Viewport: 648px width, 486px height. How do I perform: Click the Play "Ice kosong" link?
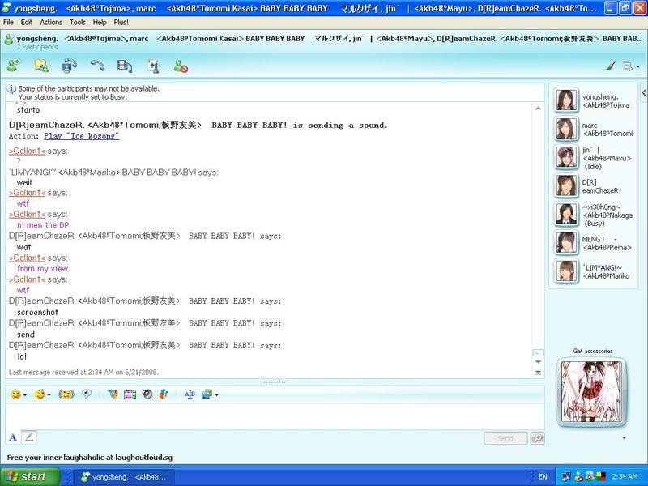pos(81,136)
